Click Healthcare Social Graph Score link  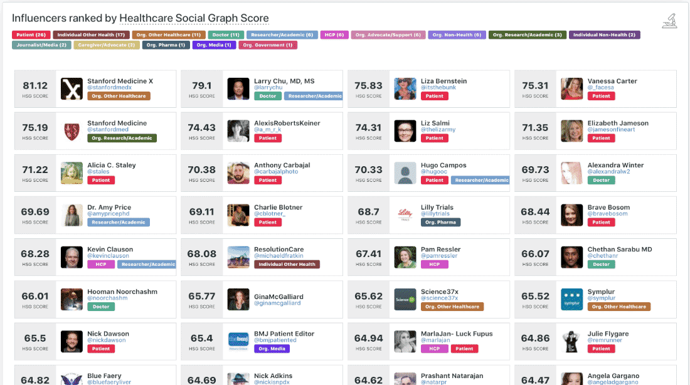click(194, 19)
